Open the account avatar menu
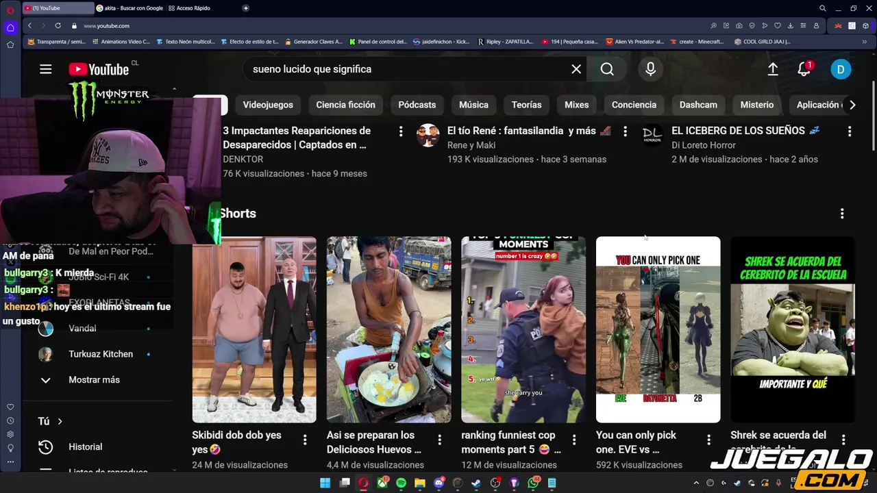 pyautogui.click(x=841, y=69)
